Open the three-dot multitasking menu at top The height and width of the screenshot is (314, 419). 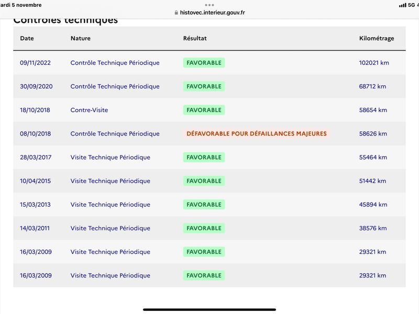tap(210, 5)
